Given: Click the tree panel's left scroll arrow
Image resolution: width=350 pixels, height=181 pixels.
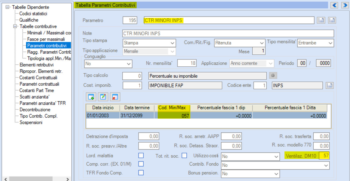Looking at the screenshot, I should pos(6,179).
